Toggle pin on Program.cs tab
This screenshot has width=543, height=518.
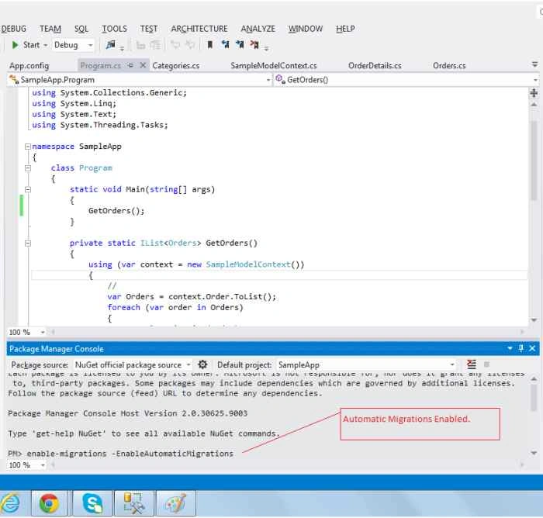[130, 65]
